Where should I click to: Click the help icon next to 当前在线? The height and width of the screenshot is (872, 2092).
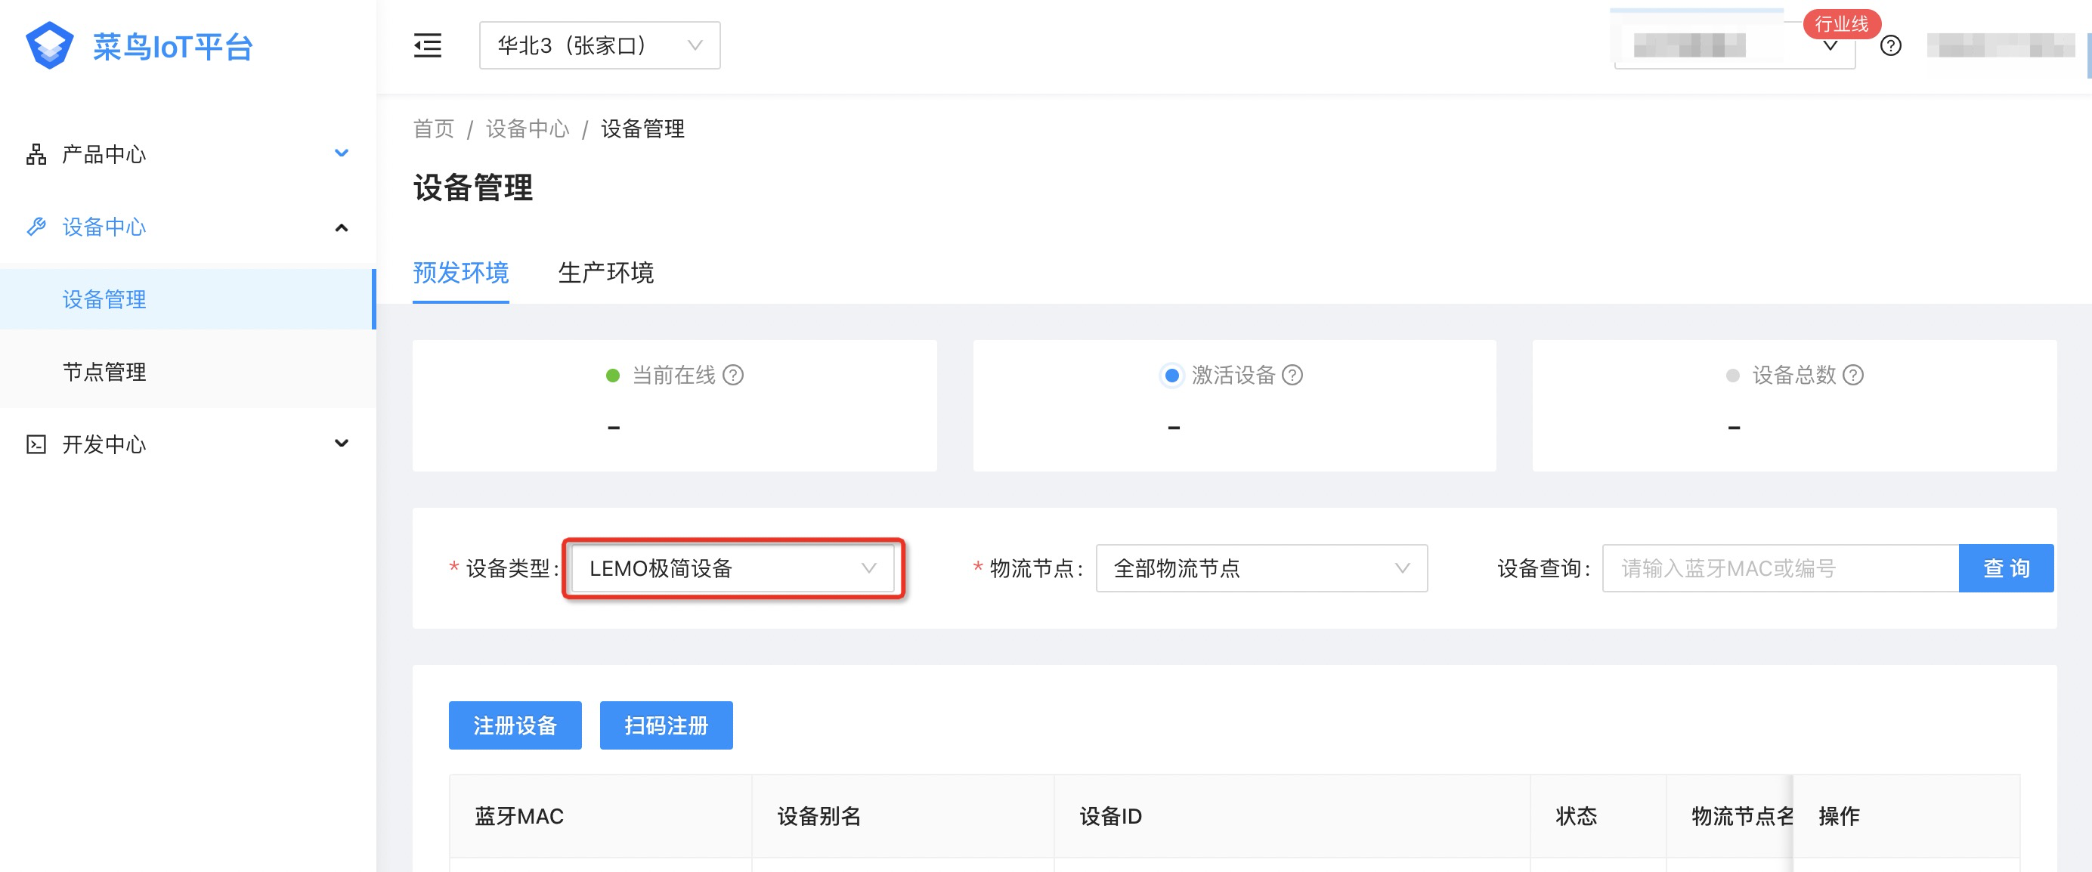click(732, 375)
